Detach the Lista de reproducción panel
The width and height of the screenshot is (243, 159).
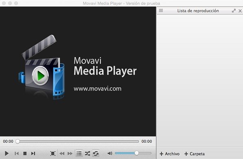(x=234, y=11)
